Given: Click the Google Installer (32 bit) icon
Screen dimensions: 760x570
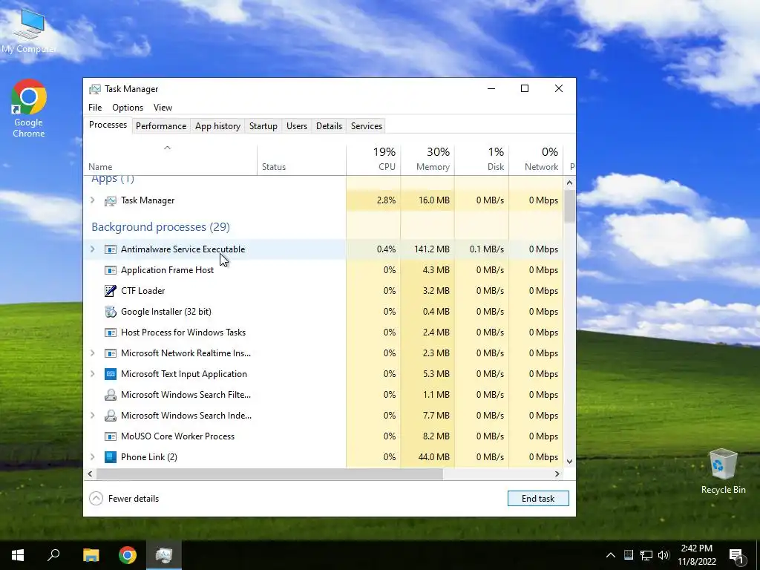Looking at the screenshot, I should click(111, 312).
